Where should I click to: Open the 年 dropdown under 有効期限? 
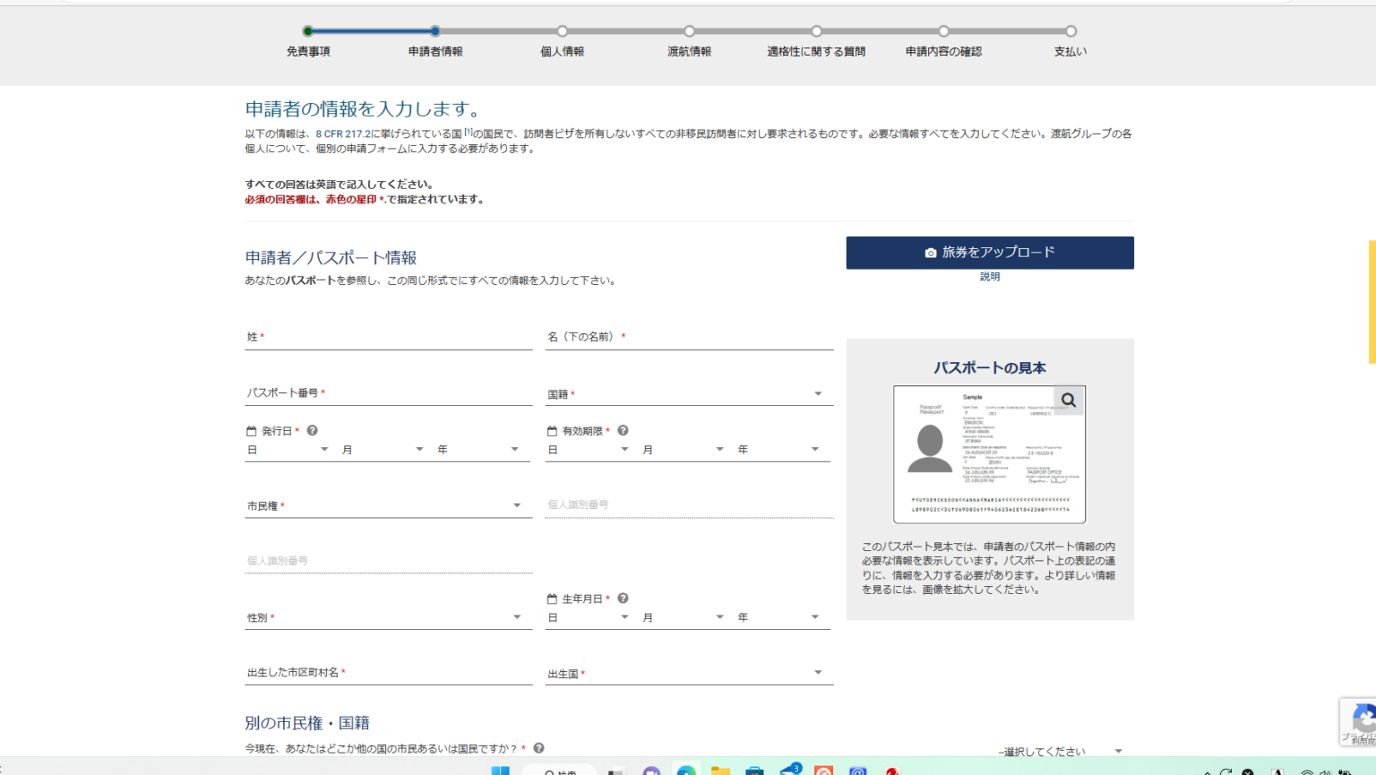[778, 450]
